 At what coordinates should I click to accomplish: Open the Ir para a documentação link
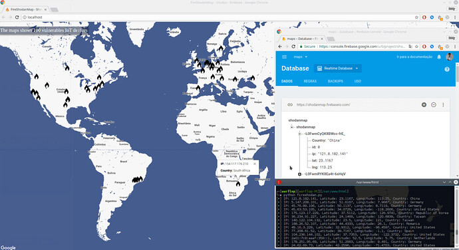tap(414, 57)
